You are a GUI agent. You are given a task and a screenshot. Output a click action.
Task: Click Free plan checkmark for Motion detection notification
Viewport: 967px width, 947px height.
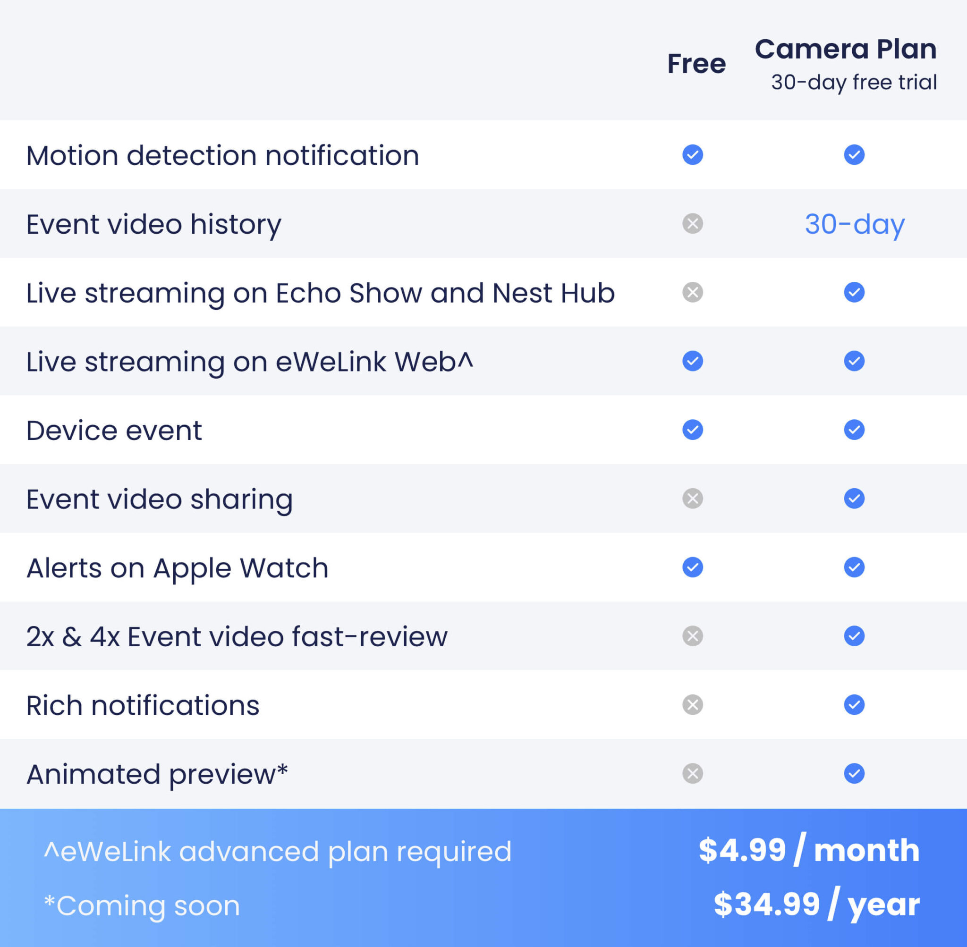pyautogui.click(x=692, y=155)
